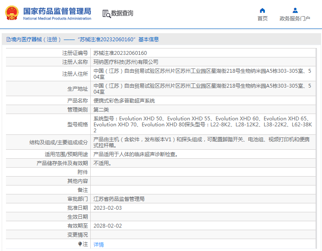Open 政务服务门户 link
Viewport: 322px width, 251px height.
[295, 18]
